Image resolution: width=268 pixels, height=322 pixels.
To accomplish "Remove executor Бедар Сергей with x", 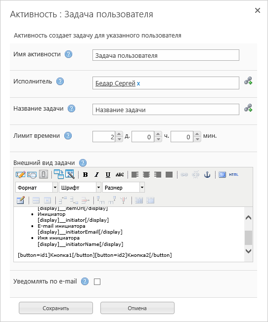I will point(138,83).
